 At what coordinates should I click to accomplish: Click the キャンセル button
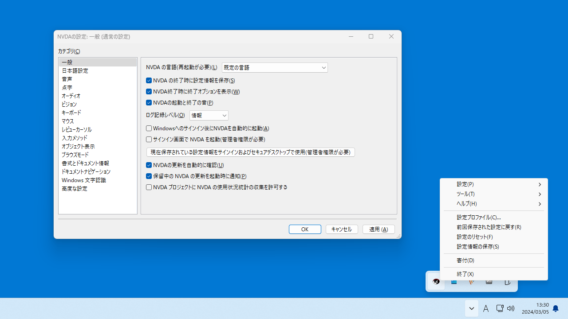[342, 229]
